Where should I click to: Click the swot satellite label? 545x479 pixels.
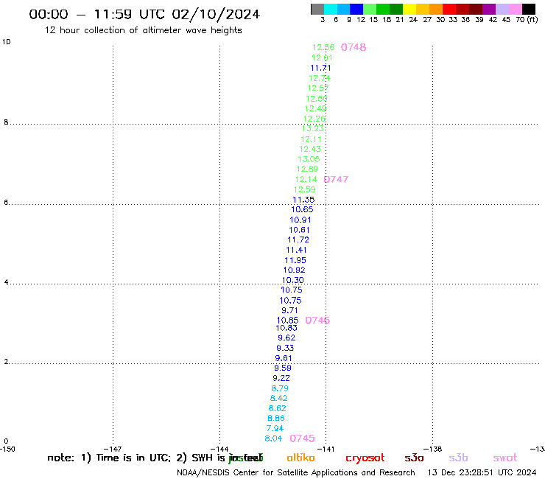(505, 458)
